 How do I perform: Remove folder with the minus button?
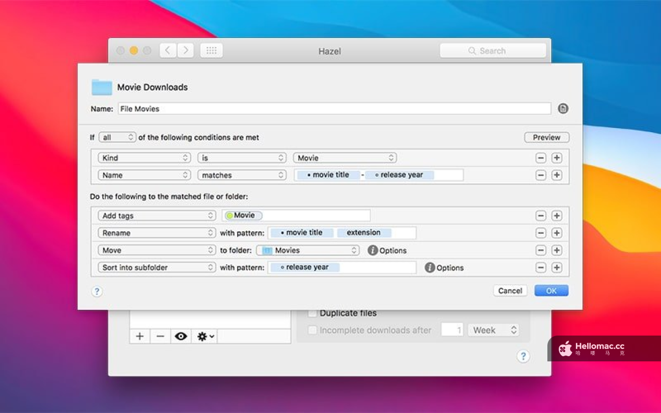pyautogui.click(x=160, y=336)
